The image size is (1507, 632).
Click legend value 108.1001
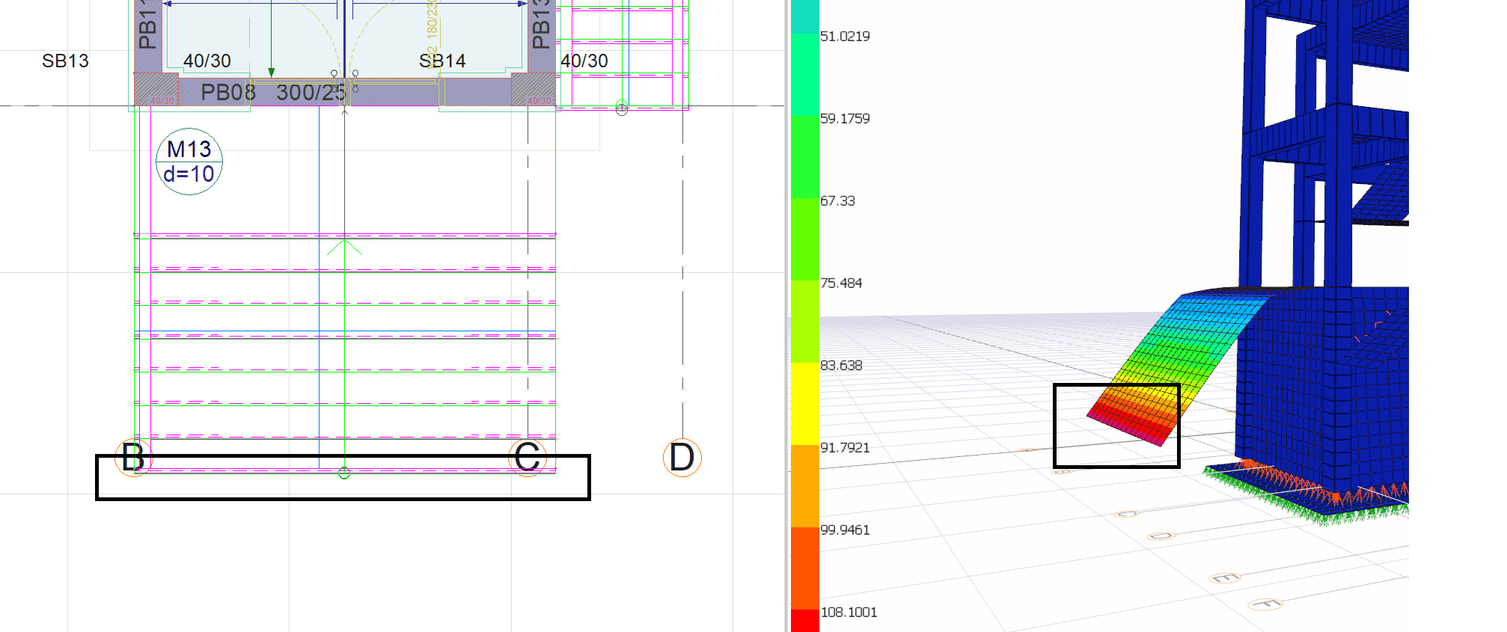[x=849, y=613]
